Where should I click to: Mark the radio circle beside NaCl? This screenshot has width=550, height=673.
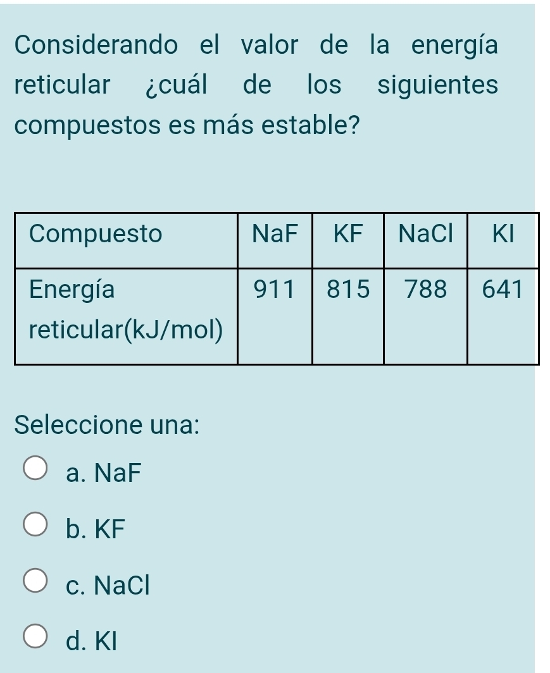pyautogui.click(x=36, y=583)
